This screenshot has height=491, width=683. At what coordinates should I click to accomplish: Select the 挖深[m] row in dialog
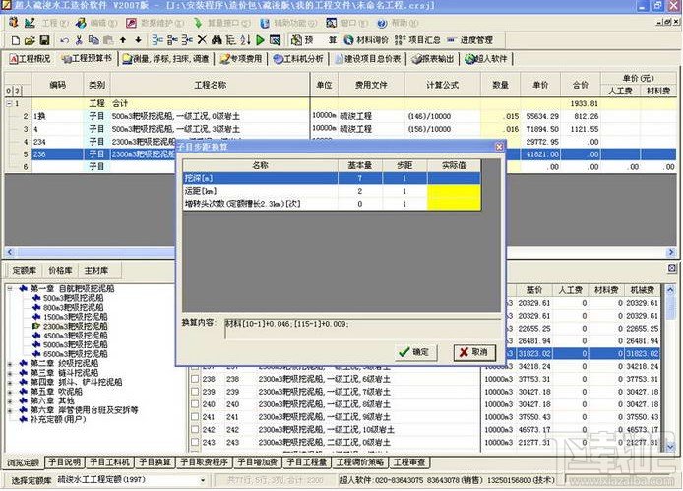coord(332,178)
